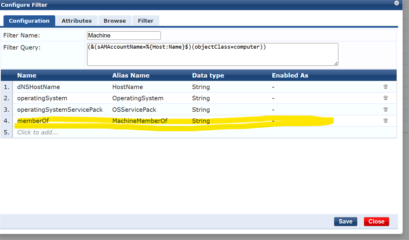Delete the memberOf attribute row
The height and width of the screenshot is (240, 409).
(385, 121)
